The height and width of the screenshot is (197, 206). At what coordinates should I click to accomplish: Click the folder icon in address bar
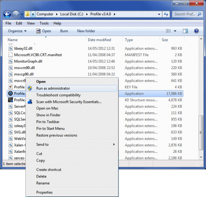click(x=27, y=14)
